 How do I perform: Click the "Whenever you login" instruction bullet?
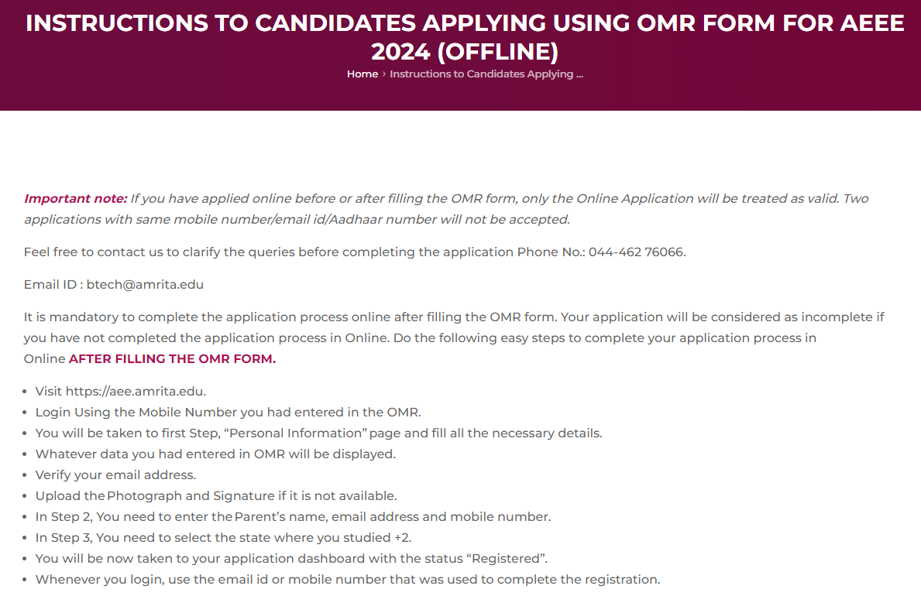pos(347,579)
